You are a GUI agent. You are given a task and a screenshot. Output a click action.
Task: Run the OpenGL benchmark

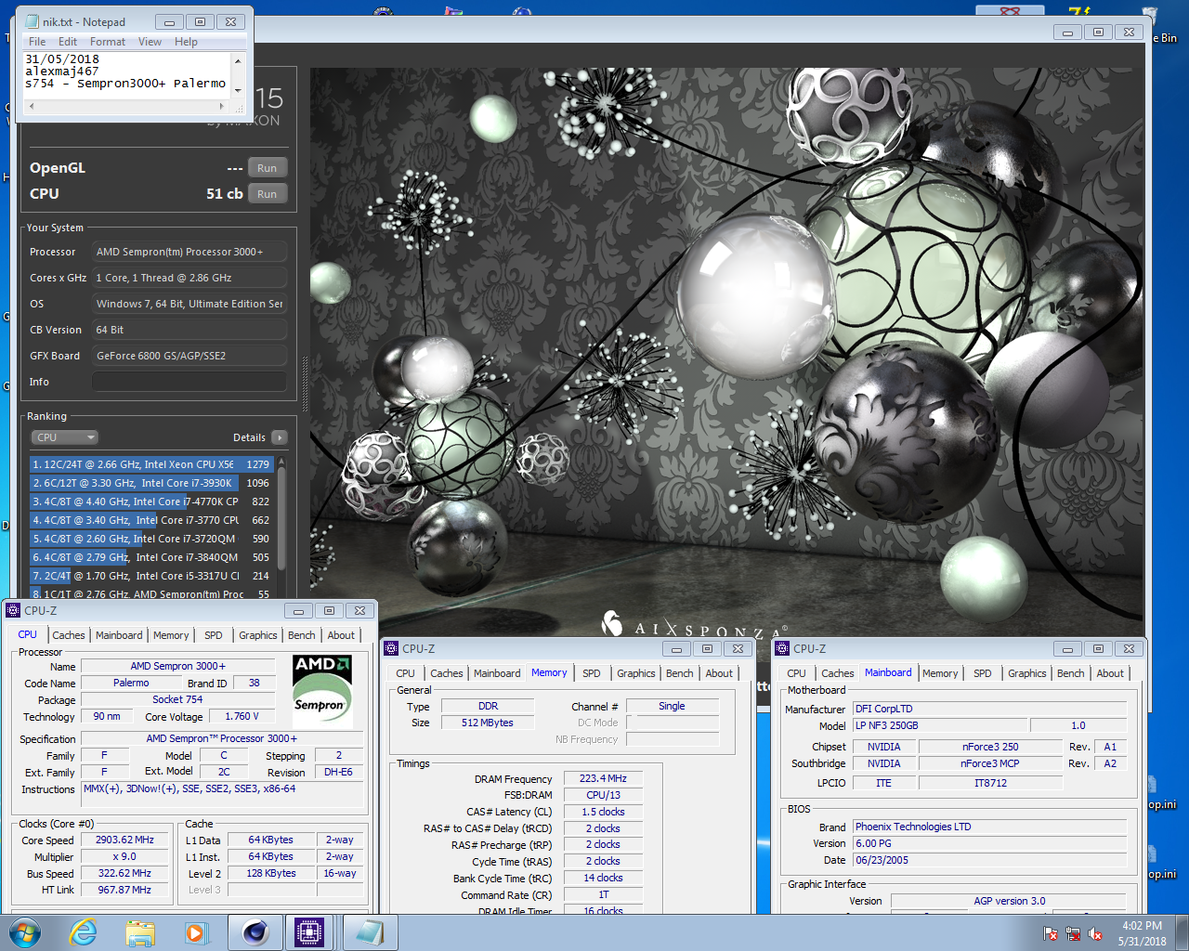pyautogui.click(x=268, y=168)
